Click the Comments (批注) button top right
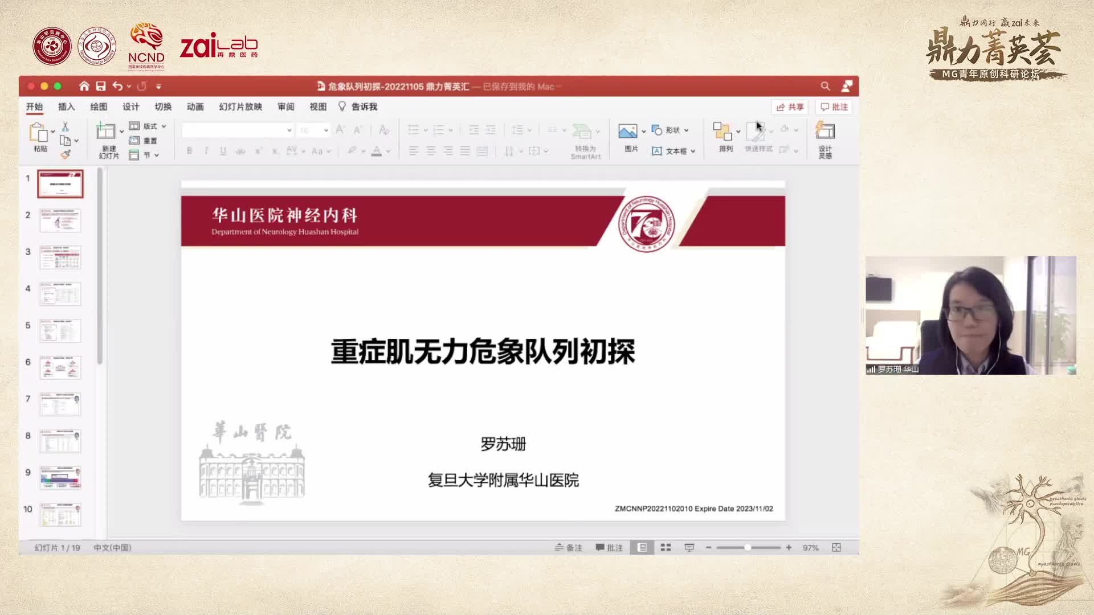 tap(834, 106)
